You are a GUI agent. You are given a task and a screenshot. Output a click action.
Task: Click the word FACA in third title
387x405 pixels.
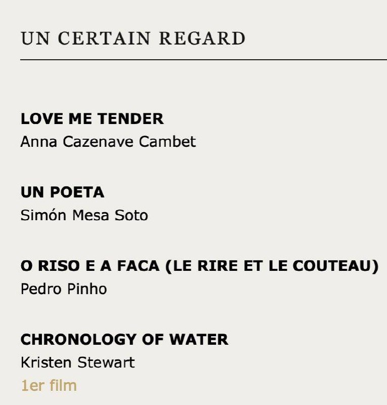(x=139, y=266)
